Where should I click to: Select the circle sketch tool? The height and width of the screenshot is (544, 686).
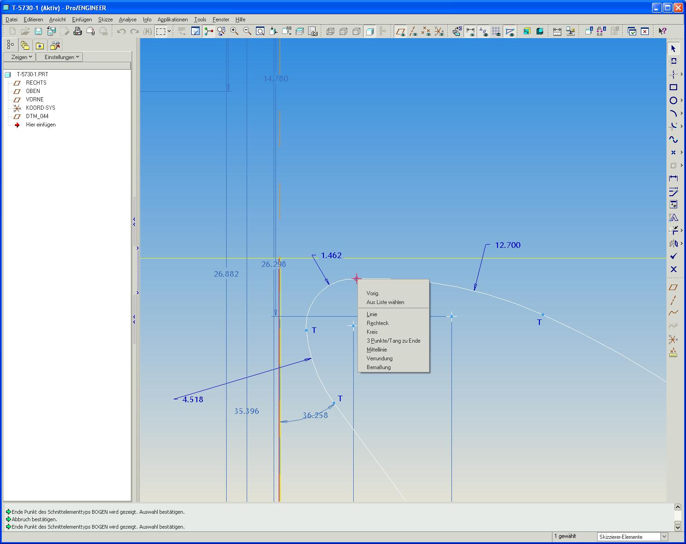click(x=673, y=100)
